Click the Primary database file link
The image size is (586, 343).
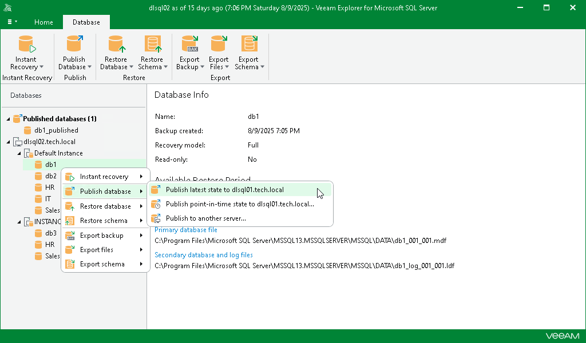[185, 230]
